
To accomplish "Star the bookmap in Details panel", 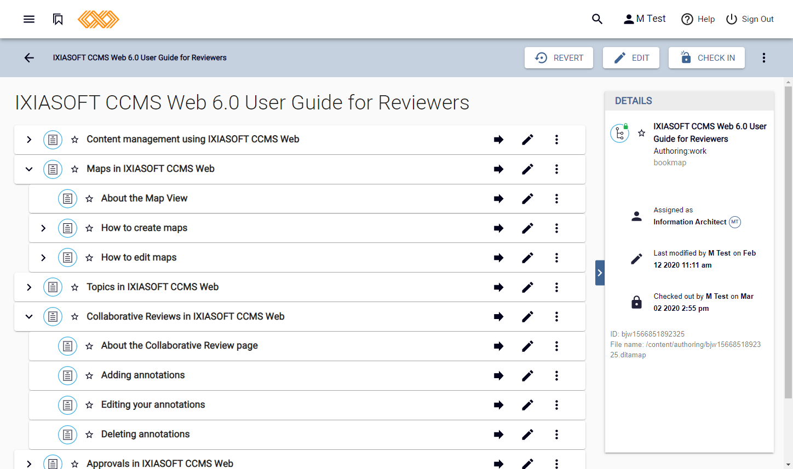I will [641, 133].
